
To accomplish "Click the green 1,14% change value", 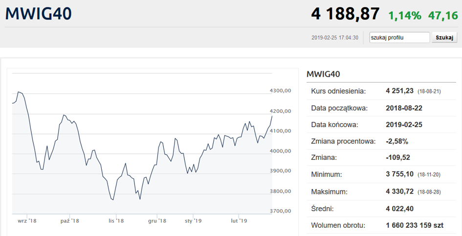I will (405, 15).
